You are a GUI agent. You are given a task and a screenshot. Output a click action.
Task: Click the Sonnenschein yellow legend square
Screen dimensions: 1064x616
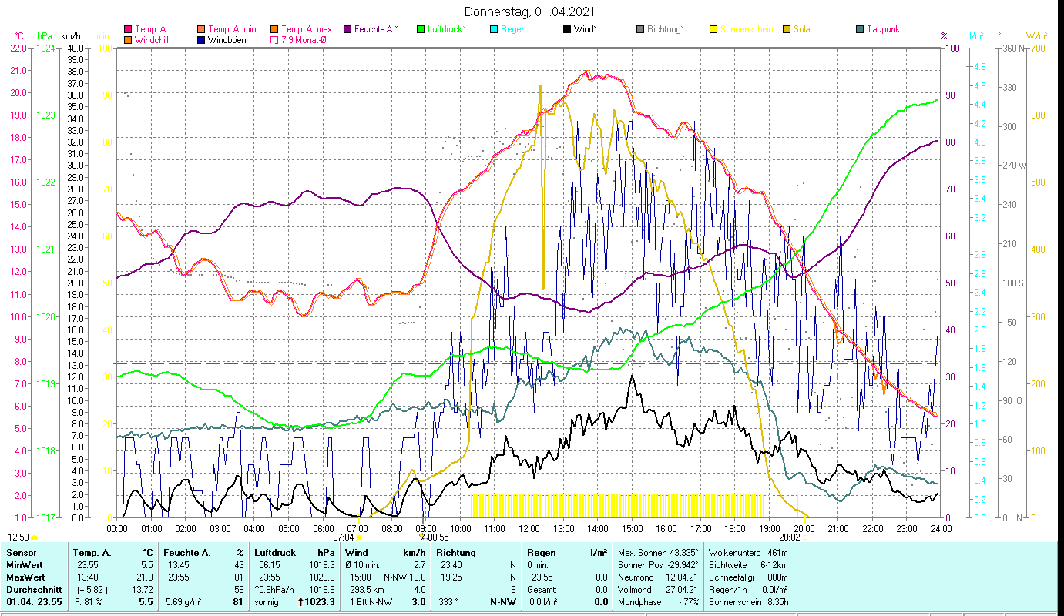click(713, 30)
